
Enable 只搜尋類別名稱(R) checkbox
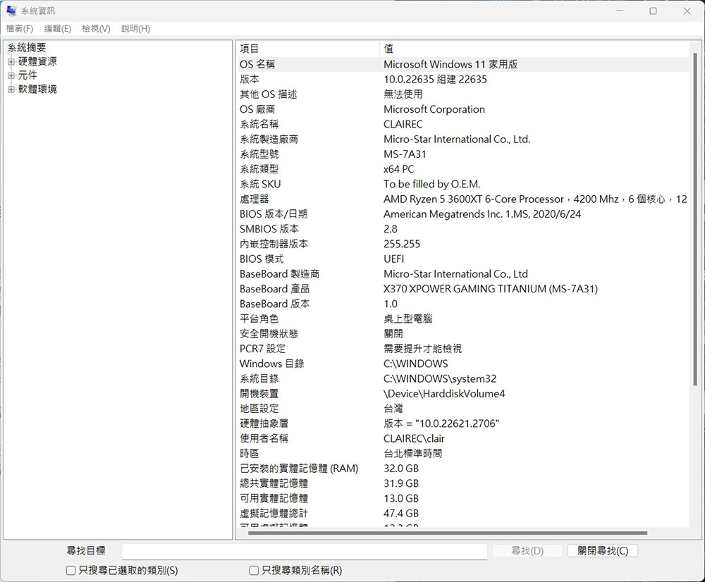[x=254, y=571]
